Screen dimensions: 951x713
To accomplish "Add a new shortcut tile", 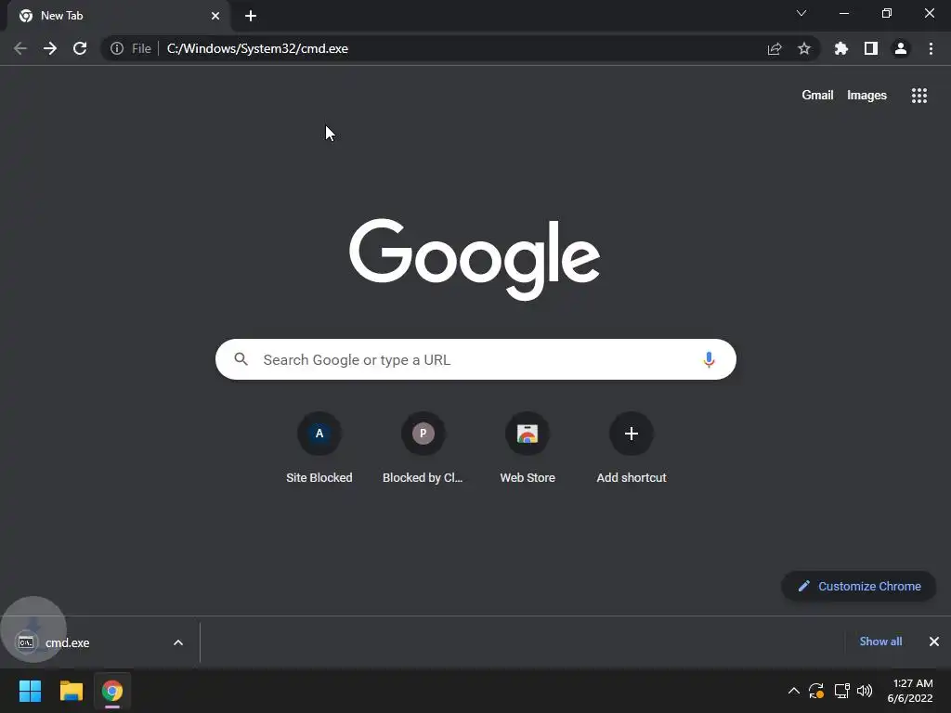I will (632, 447).
